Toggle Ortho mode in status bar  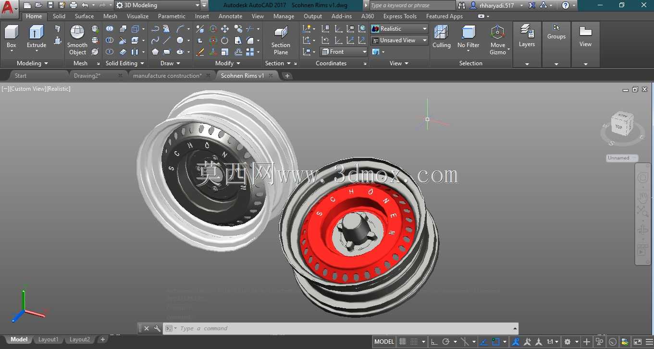tap(434, 342)
